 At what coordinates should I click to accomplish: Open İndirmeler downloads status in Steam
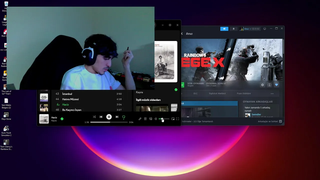coord(197,121)
